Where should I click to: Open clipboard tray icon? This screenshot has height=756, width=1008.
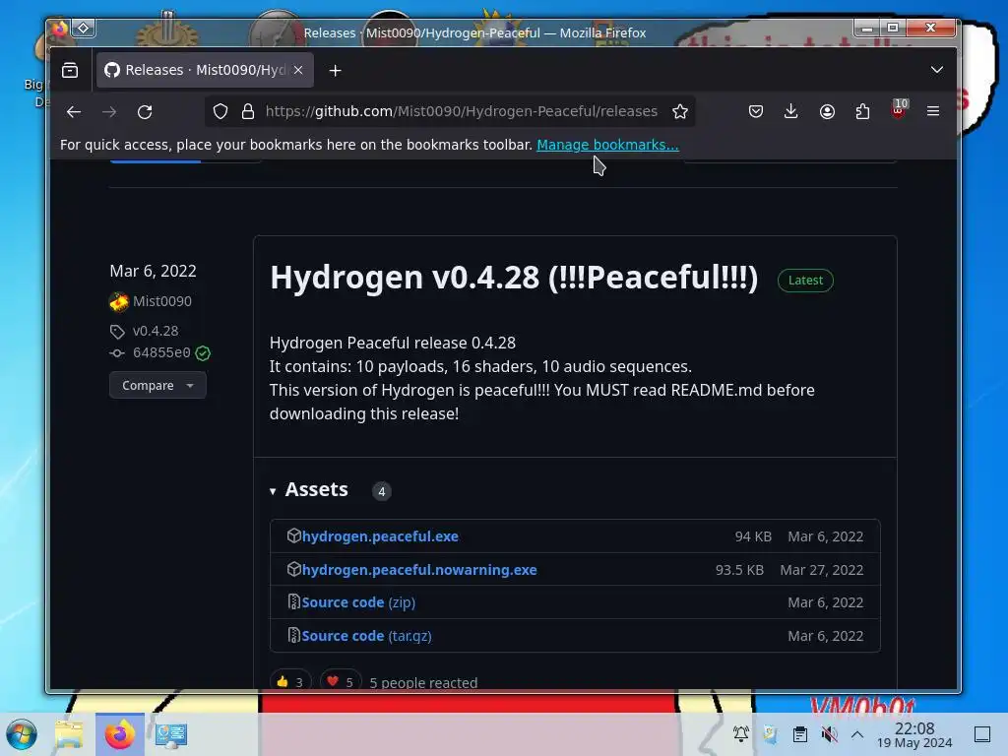799,734
